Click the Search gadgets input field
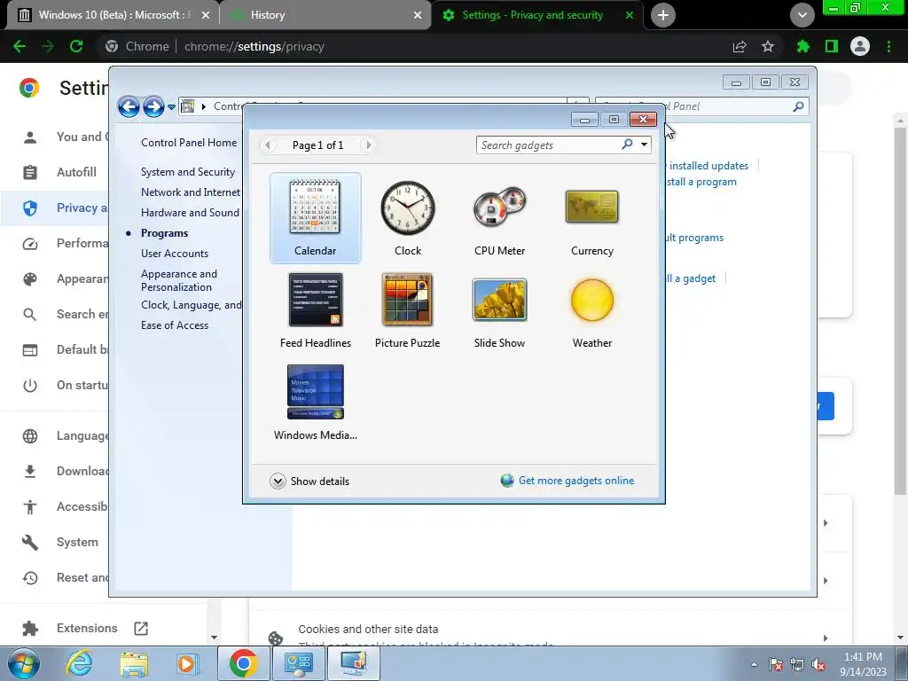This screenshot has width=908, height=681. (x=548, y=145)
